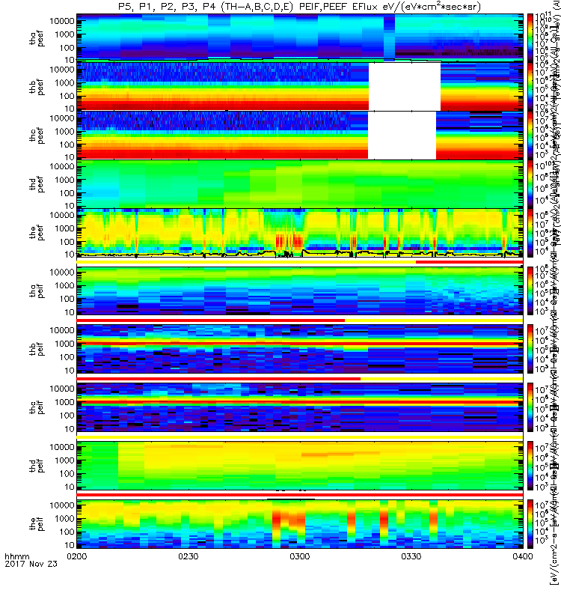This screenshot has height=599, width=561.
Task: Click the color bar beside the the peef panel
Action: pyautogui.click(x=530, y=232)
